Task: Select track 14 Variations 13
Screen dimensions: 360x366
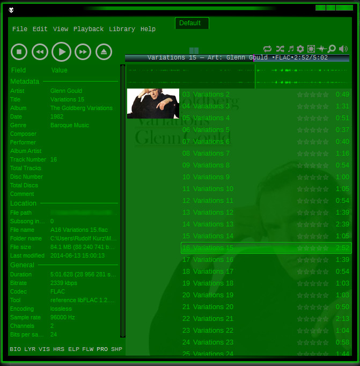Action: tap(266, 224)
